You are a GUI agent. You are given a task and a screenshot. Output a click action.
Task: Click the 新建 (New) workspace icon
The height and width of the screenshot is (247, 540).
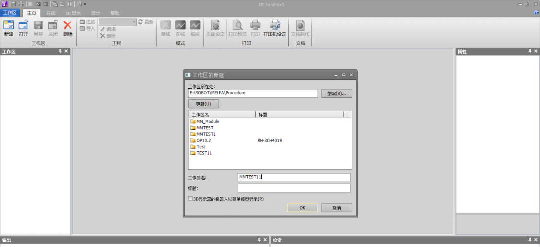click(x=9, y=28)
